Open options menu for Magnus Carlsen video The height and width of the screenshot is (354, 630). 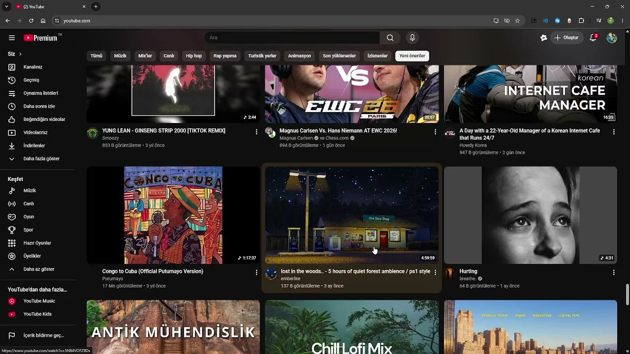pos(435,132)
